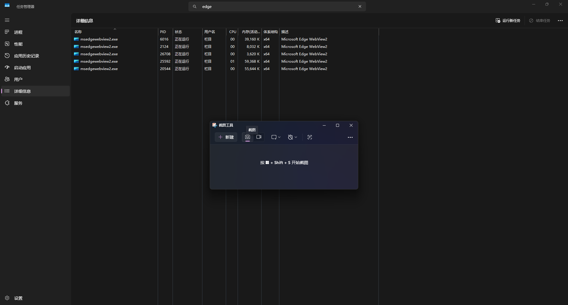This screenshot has width=568, height=305.
Task: Sort by the Status (状态) column header
Action: coord(188,32)
